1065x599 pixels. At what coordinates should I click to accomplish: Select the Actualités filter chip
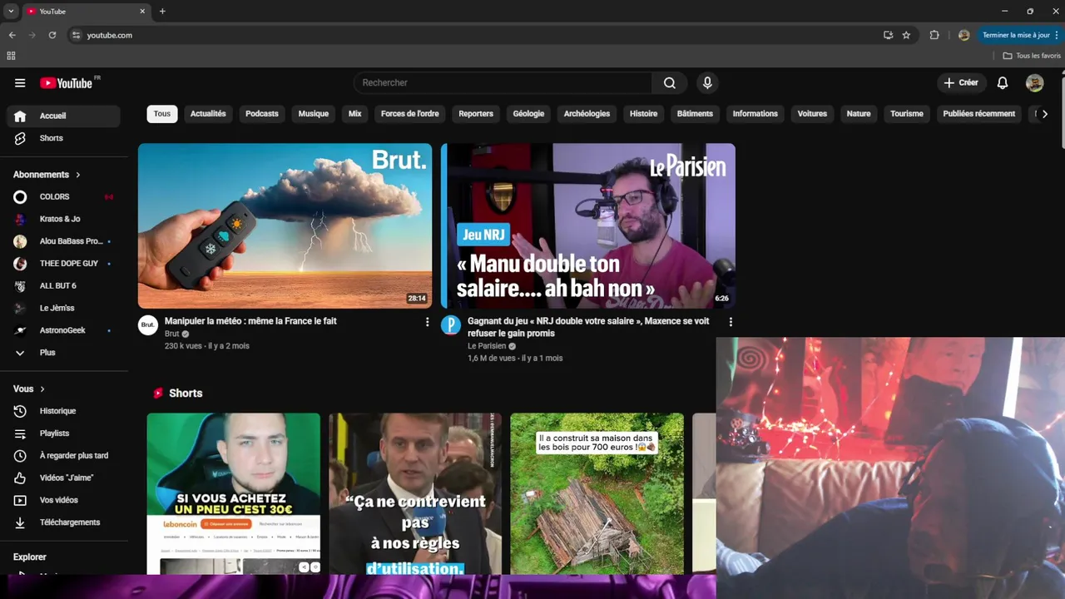coord(208,114)
